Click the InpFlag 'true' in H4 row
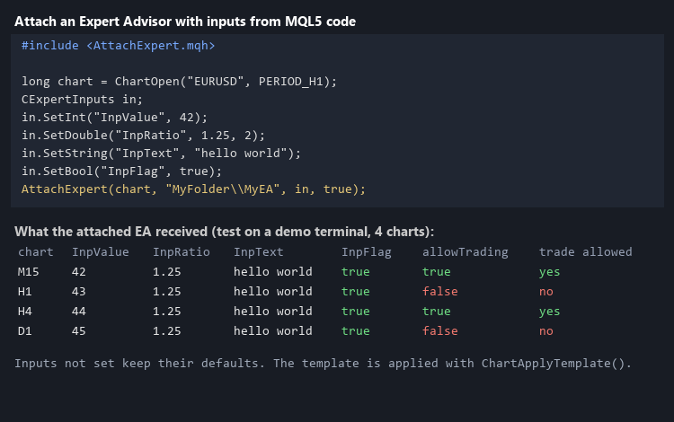The height and width of the screenshot is (422, 674). pos(356,312)
